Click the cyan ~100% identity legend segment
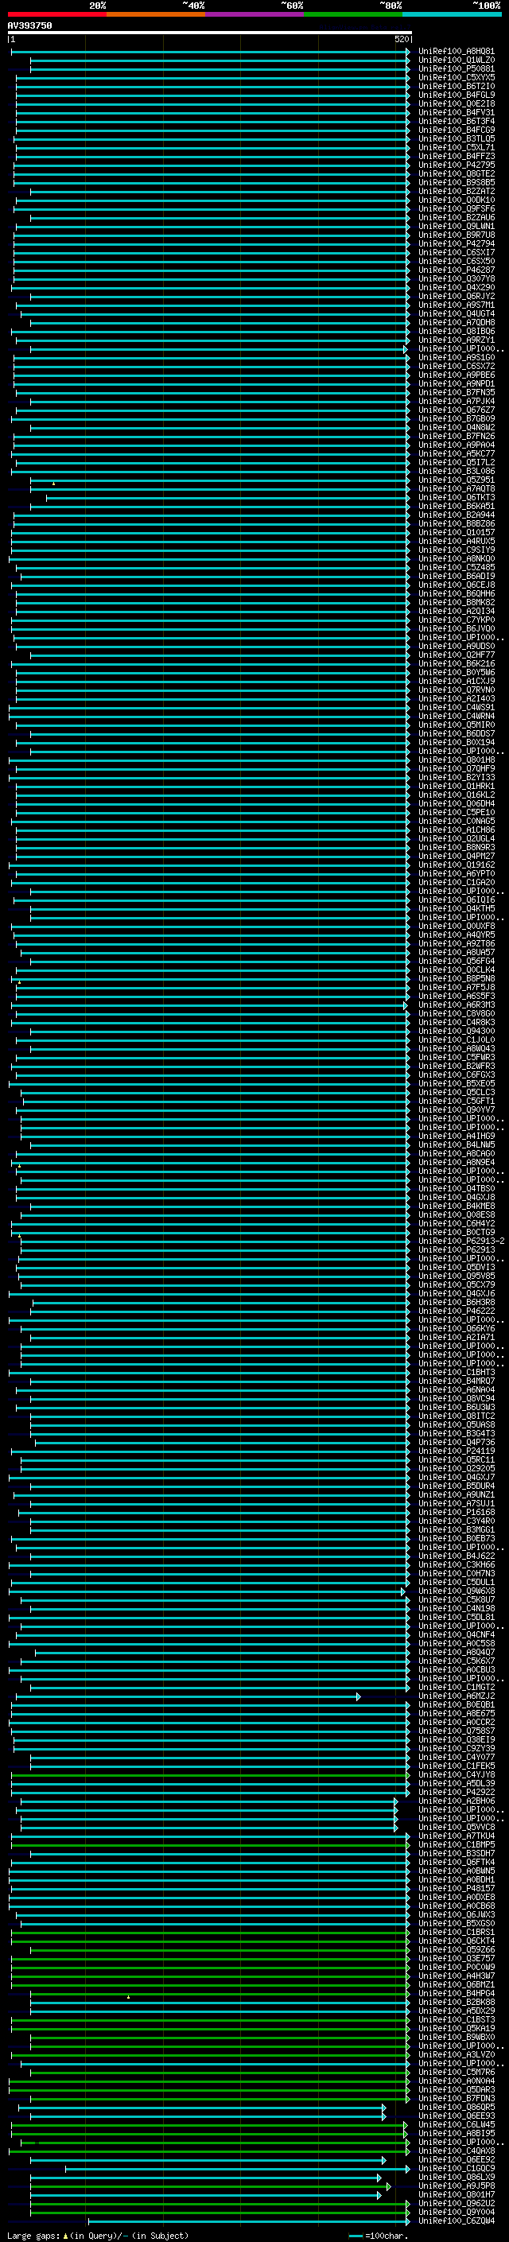Screen dimensions: 509x2242 click(x=452, y=14)
